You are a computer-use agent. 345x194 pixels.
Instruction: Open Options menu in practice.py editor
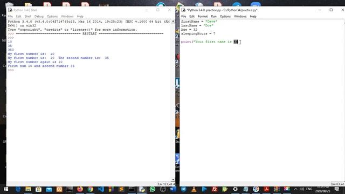225,17
